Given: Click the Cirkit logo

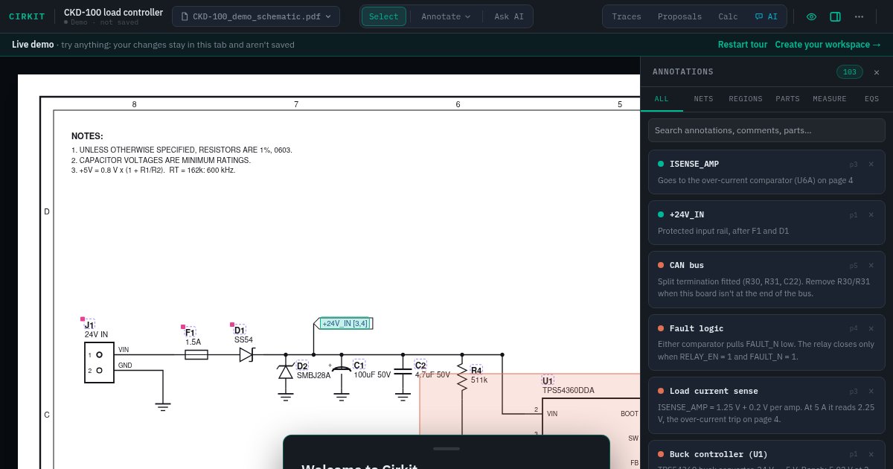Looking at the screenshot, I should [x=27, y=16].
